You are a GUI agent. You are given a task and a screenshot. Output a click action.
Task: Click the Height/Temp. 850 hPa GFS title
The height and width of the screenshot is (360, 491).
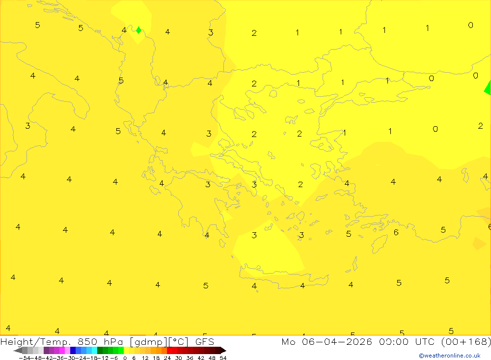click(108, 341)
